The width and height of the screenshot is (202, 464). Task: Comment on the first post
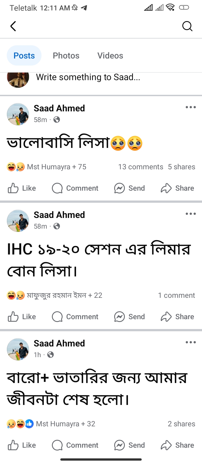pos(75,188)
